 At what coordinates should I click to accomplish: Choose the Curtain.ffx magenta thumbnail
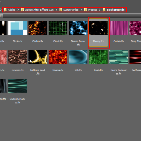tap(118, 28)
